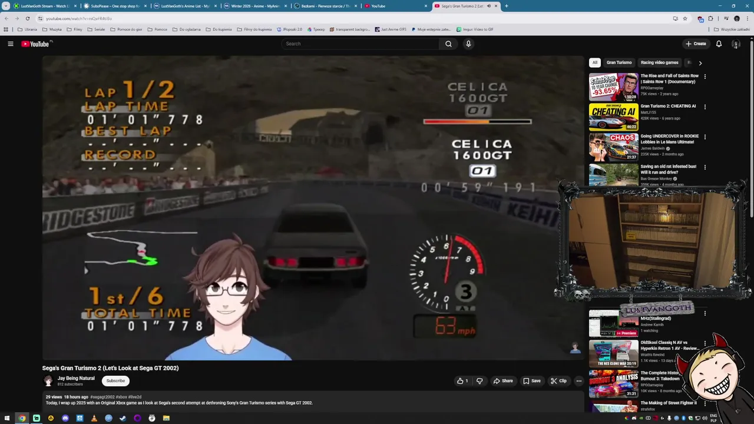The width and height of the screenshot is (754, 424).
Task: Open a new Chrome tab
Action: [506, 6]
